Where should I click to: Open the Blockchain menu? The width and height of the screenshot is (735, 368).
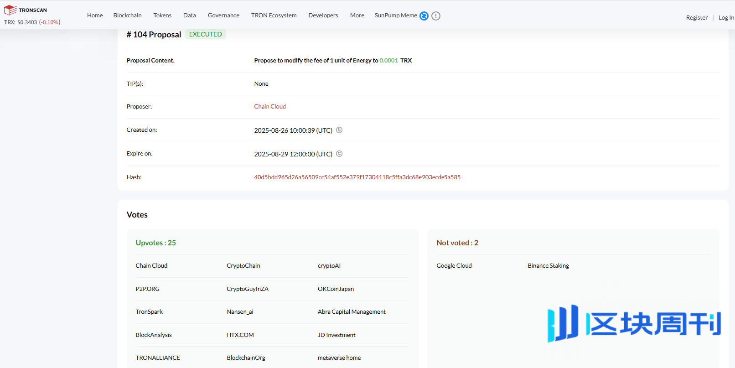pos(128,16)
